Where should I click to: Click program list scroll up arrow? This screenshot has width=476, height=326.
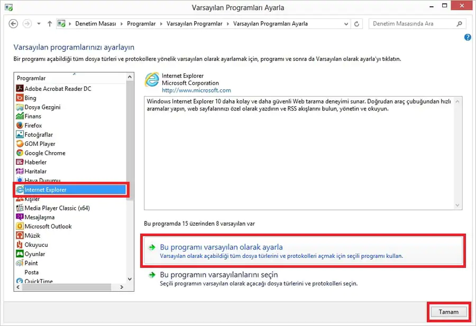coord(130,77)
